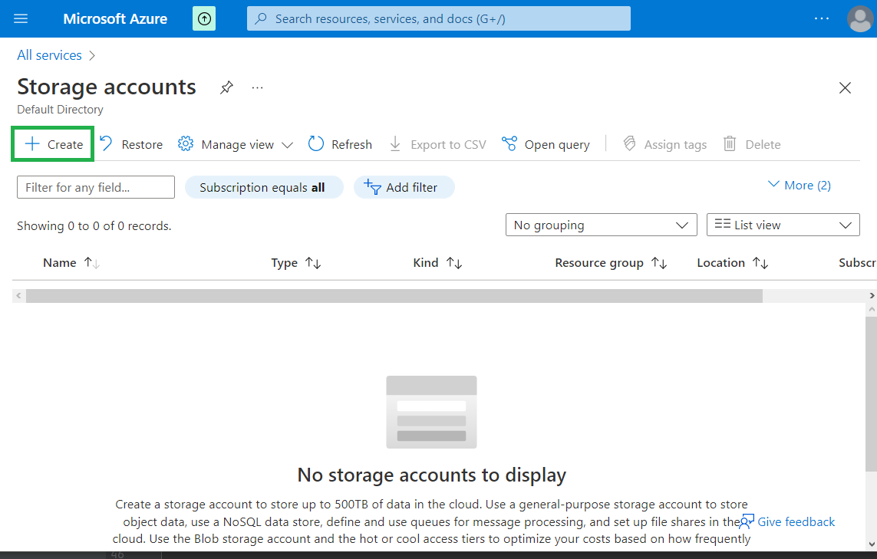
Task: Click the empty storage placeholder image
Action: click(x=431, y=412)
